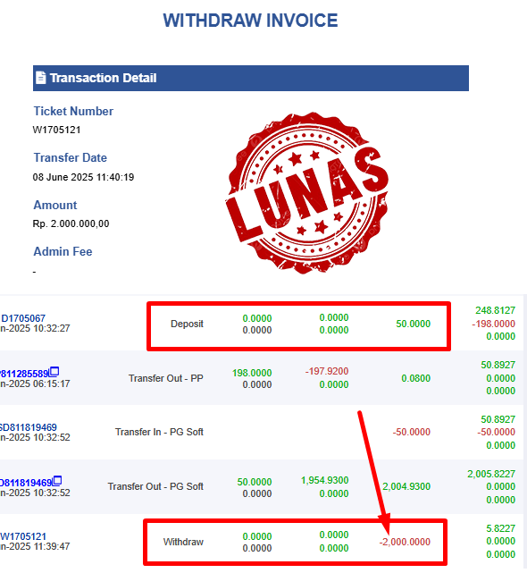Select the value 1,954.9300

(324, 480)
